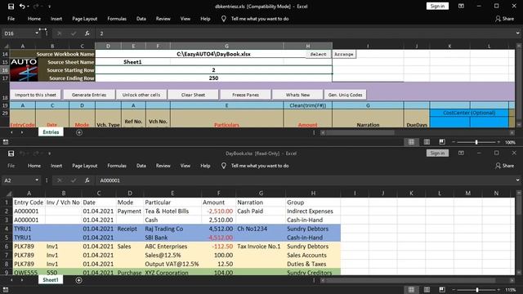Click Insert Function fx in top window

pyautogui.click(x=87, y=33)
